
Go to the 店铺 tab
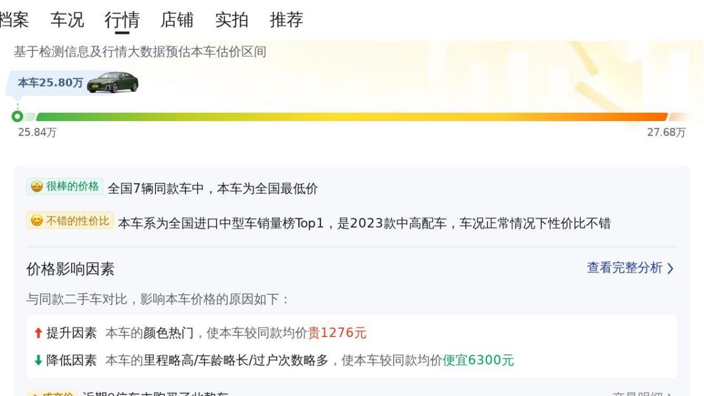(177, 20)
